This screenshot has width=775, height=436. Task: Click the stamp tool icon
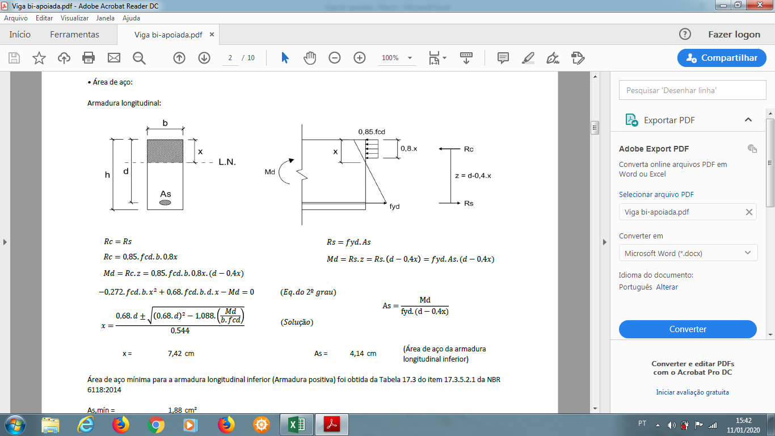(578, 58)
